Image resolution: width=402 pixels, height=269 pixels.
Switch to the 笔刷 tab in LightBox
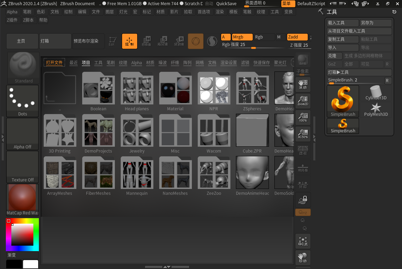[111, 63]
